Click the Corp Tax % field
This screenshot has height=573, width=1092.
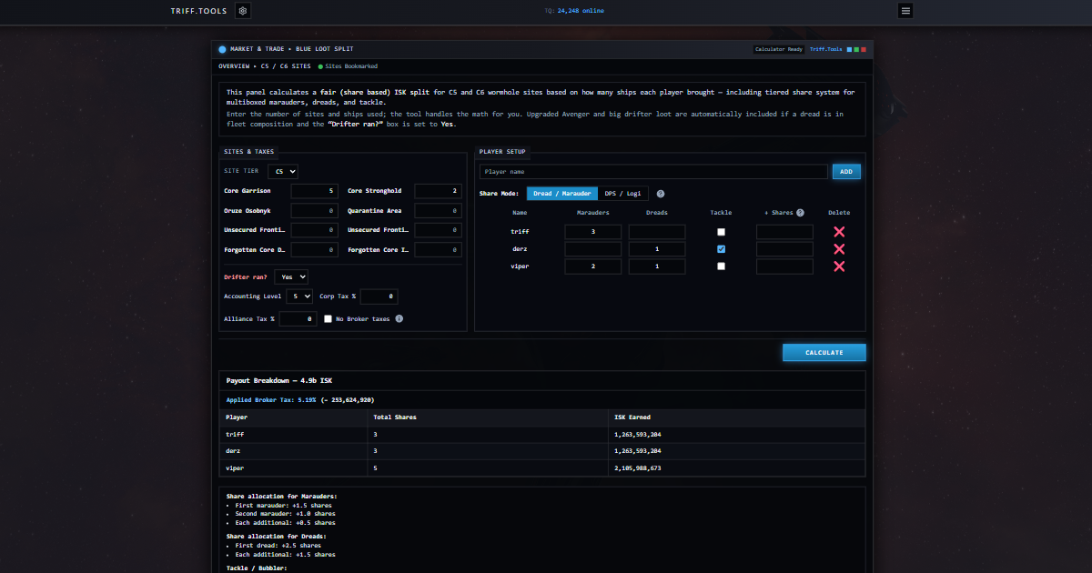point(379,297)
